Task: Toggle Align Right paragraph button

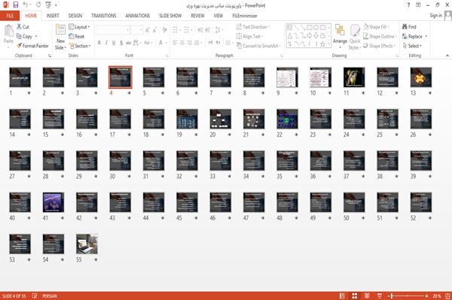Action: tap(189, 43)
